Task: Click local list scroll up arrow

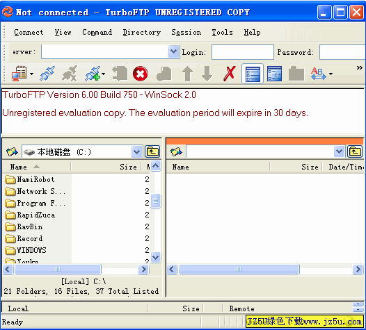Action: pos(155,166)
